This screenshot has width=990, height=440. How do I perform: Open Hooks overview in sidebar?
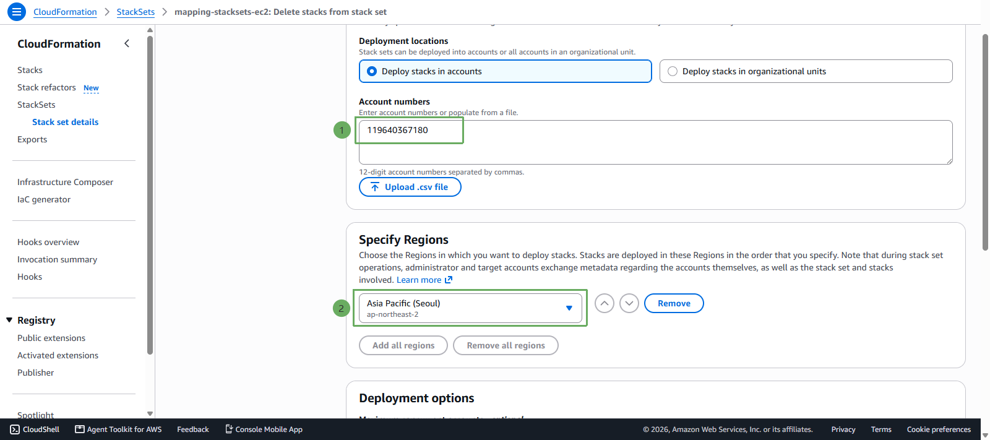pyautogui.click(x=48, y=242)
